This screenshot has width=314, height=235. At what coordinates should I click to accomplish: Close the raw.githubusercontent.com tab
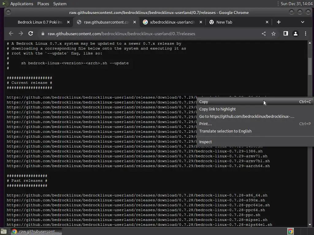pyautogui.click(x=135, y=22)
